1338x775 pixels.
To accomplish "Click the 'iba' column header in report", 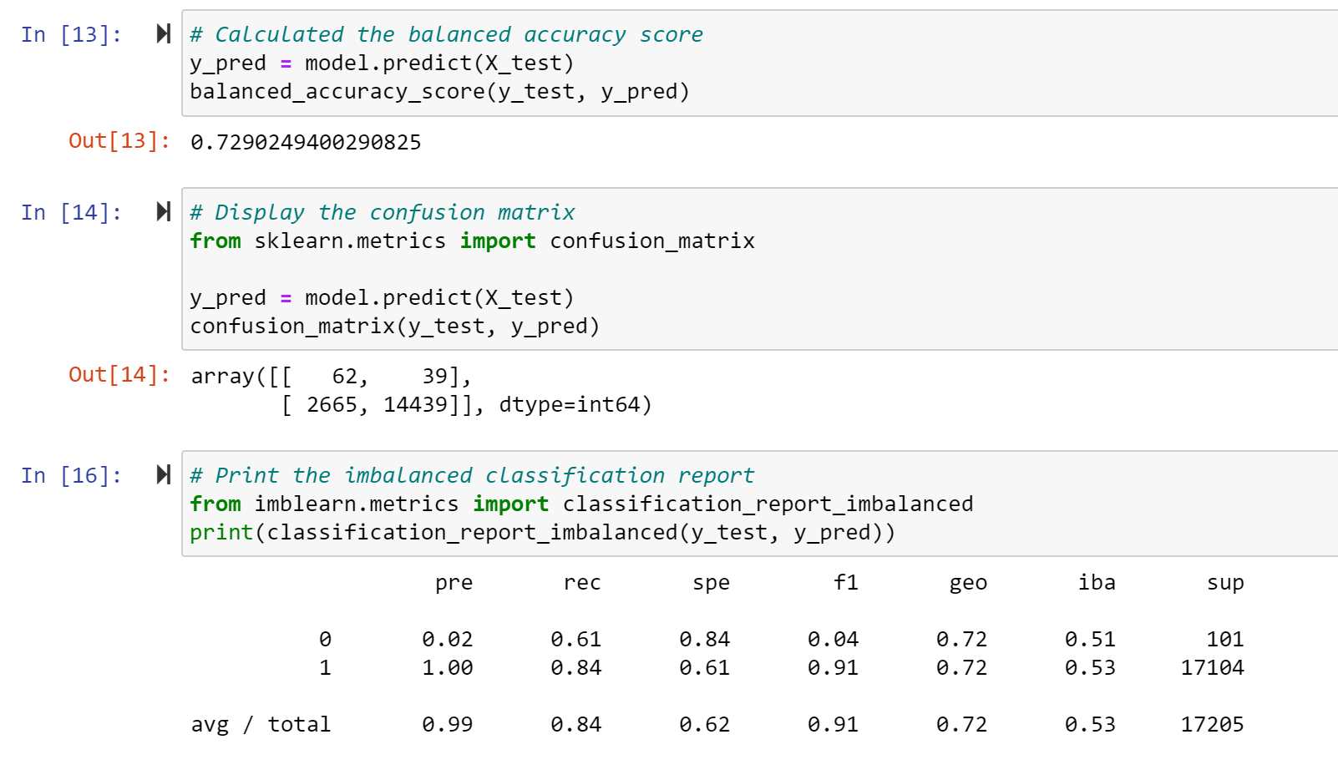I will [1097, 582].
